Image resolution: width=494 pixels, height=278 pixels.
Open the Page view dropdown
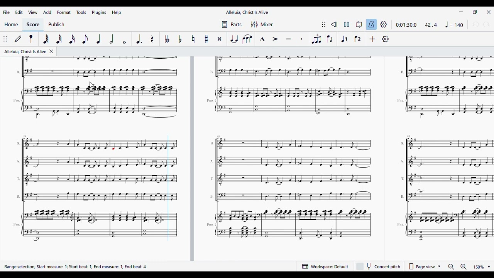[425, 267]
